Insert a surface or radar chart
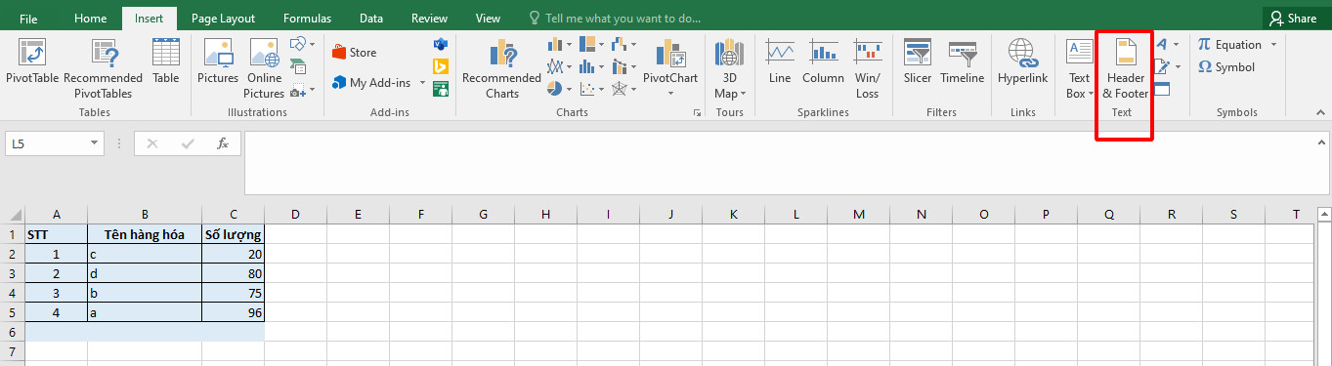Image resolution: width=1332 pixels, height=366 pixels. (623, 89)
